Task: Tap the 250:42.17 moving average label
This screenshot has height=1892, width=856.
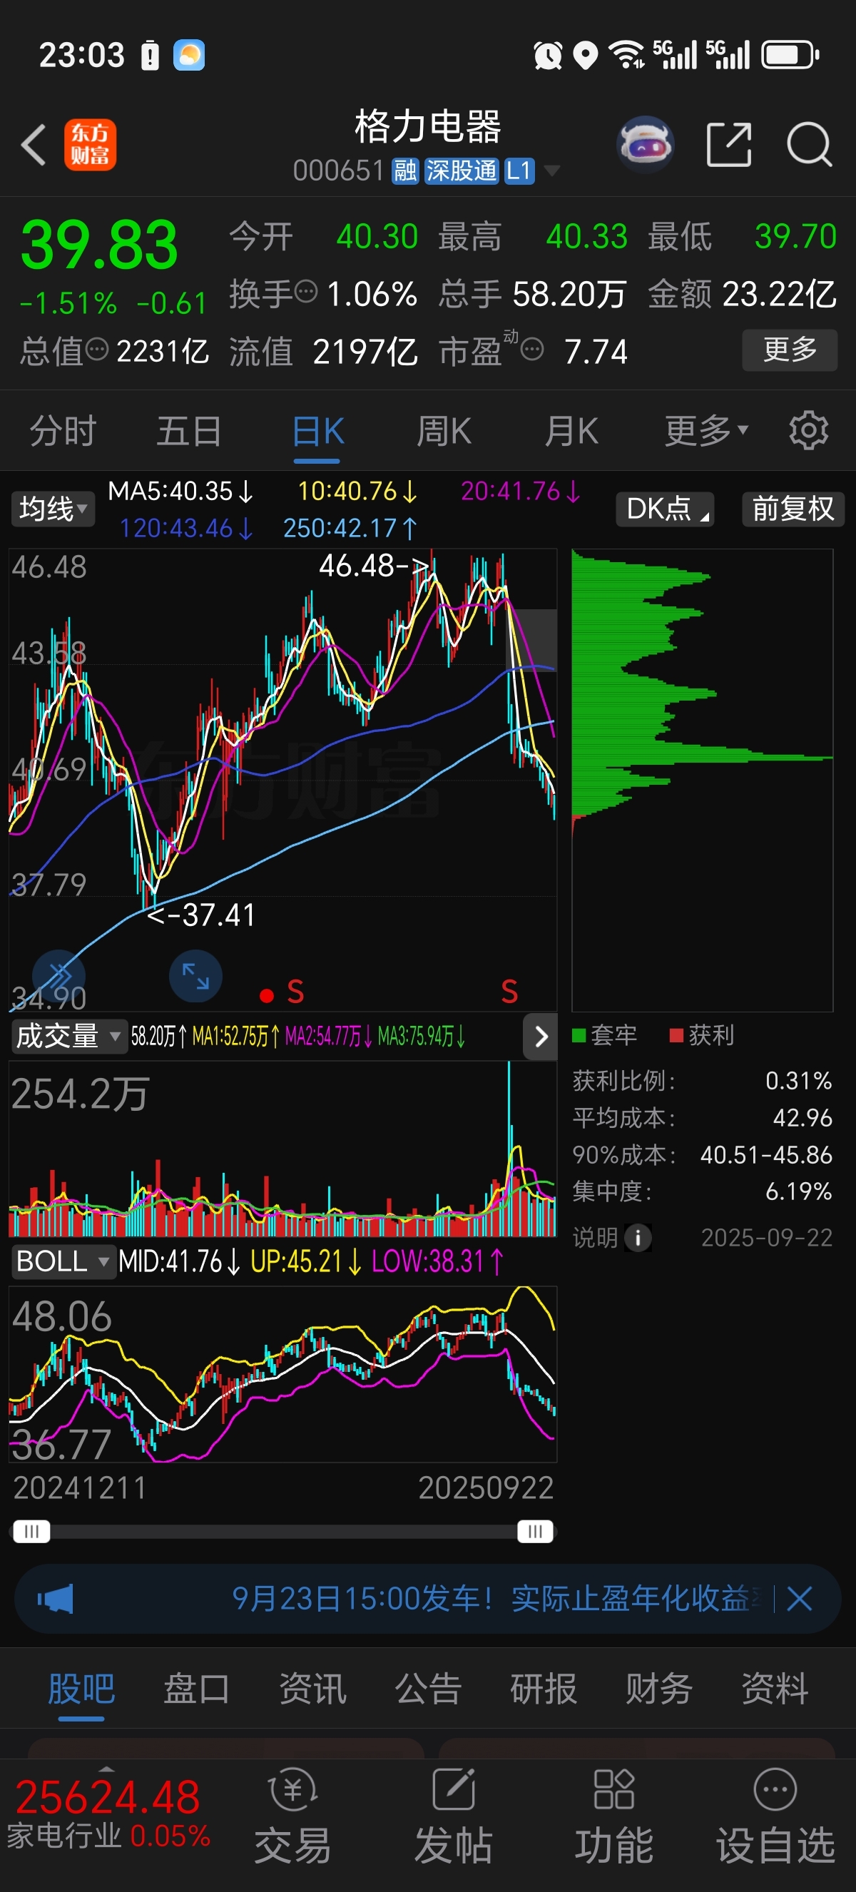Action: pyautogui.click(x=351, y=528)
